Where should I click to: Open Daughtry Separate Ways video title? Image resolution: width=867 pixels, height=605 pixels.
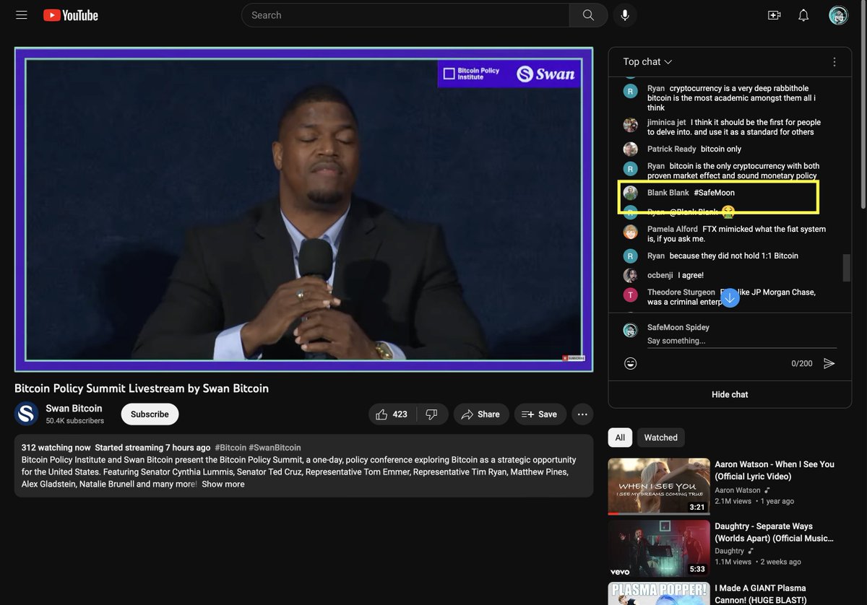click(775, 532)
